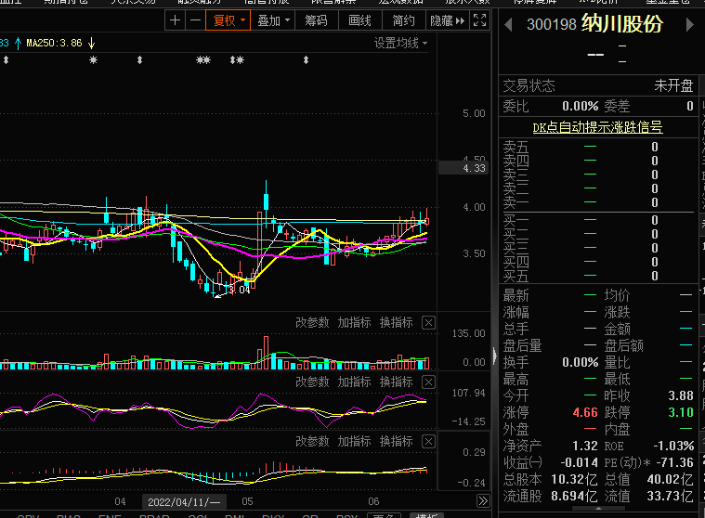
Task: Switch to 简约 simplified mode
Action: (x=403, y=20)
